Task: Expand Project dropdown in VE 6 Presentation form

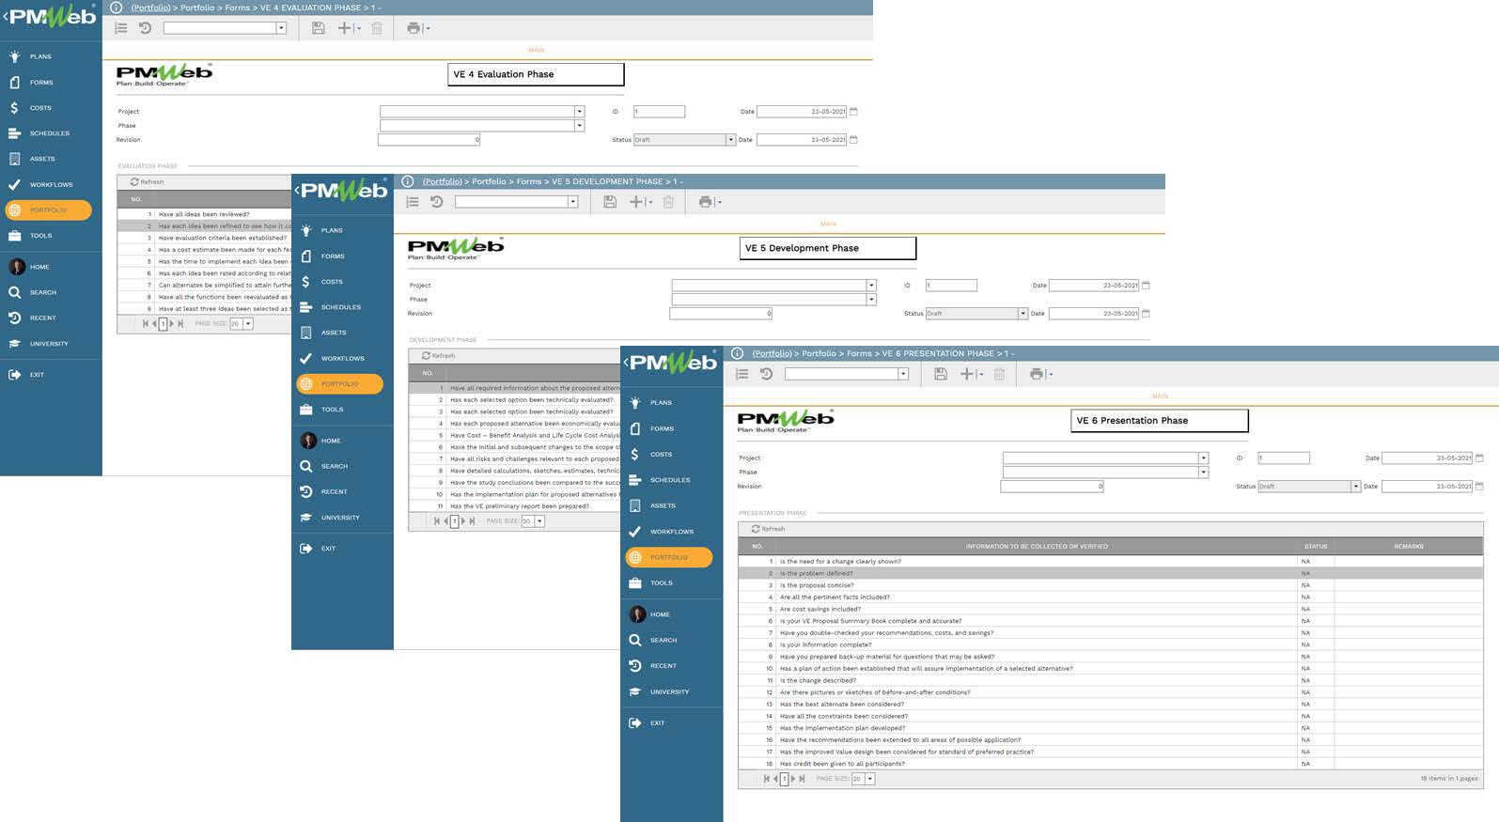Action: click(1203, 458)
